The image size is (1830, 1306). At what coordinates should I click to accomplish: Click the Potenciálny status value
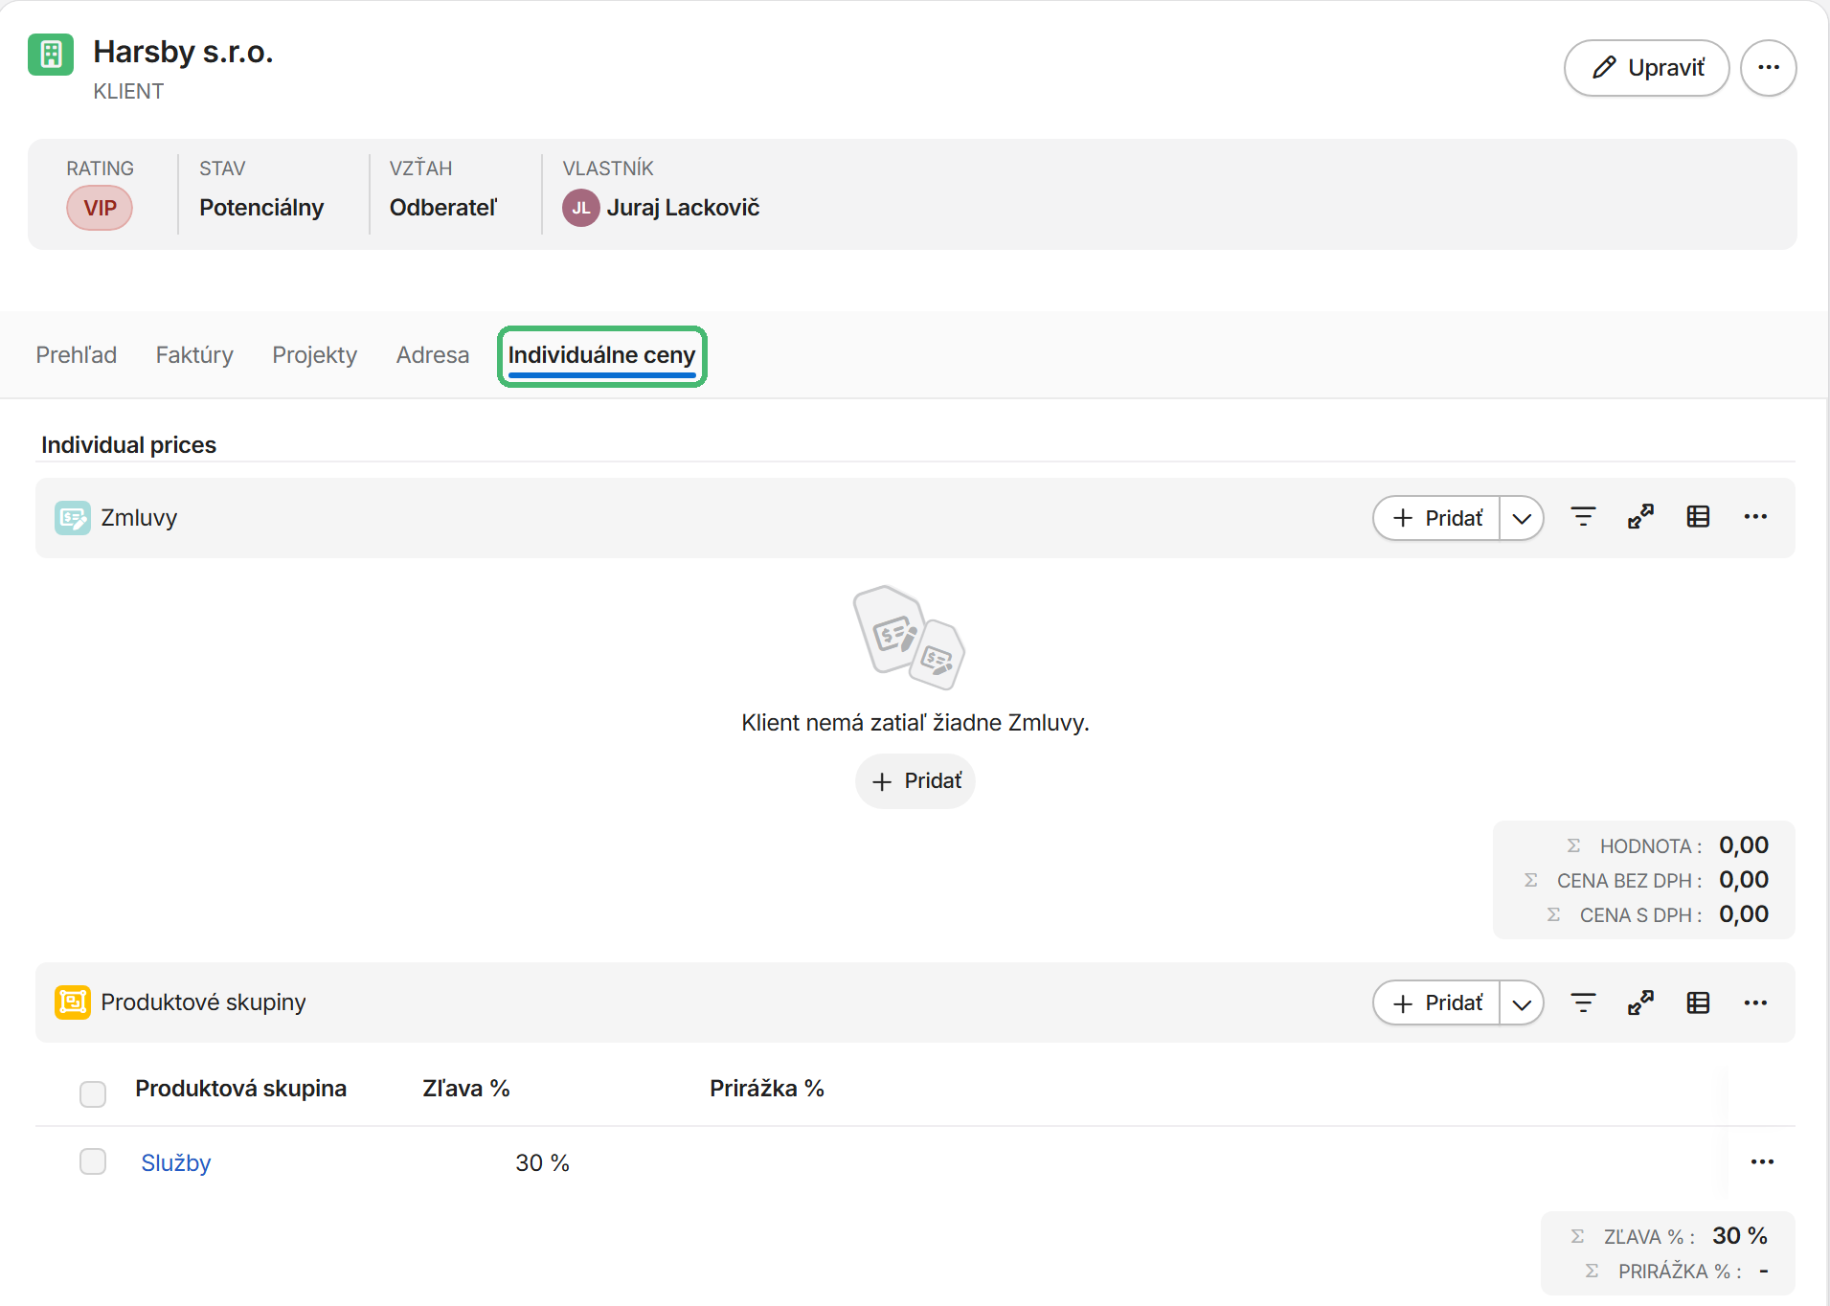pyautogui.click(x=261, y=208)
